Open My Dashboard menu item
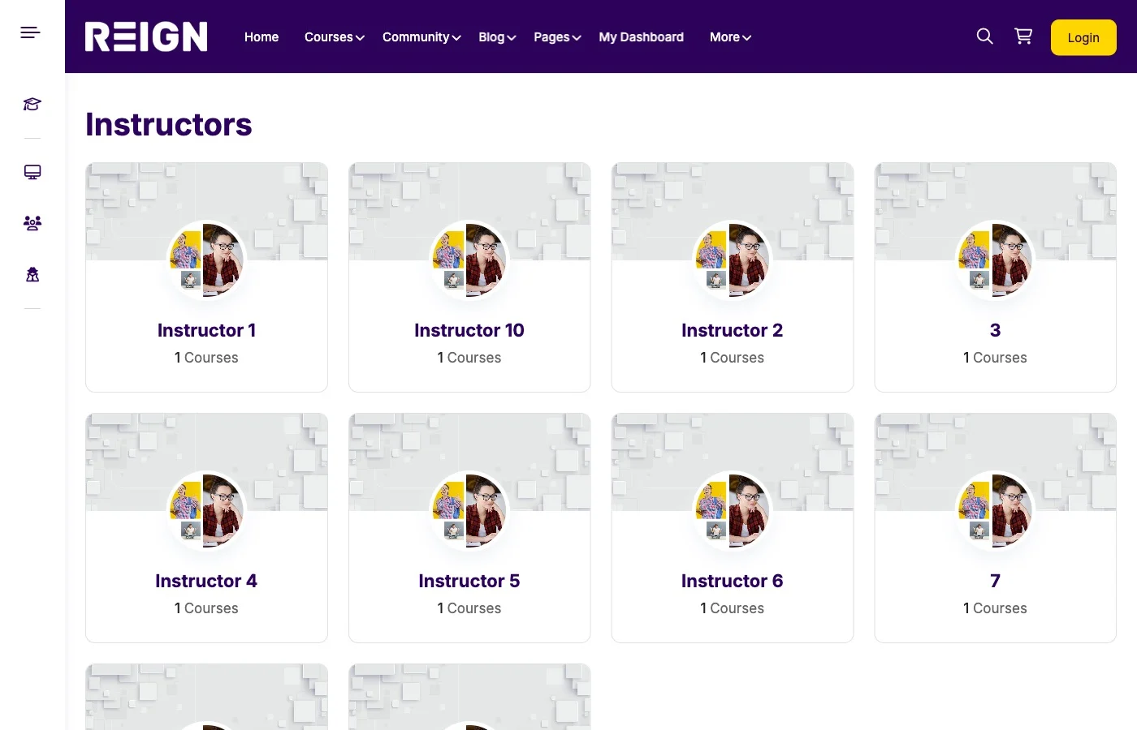 tap(642, 37)
